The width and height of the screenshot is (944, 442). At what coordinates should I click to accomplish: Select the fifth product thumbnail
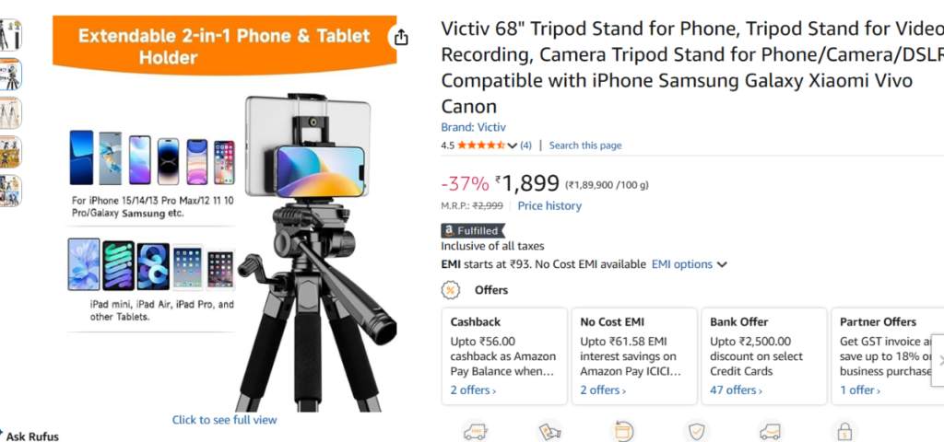tap(9, 191)
